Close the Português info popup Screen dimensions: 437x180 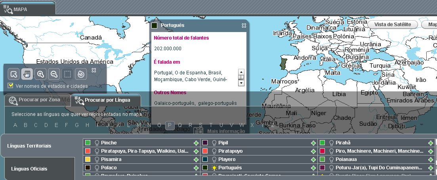click(244, 25)
